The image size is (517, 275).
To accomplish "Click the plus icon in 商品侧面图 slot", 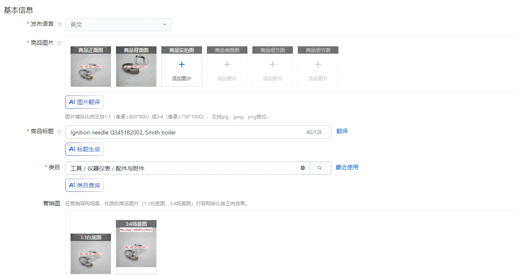I will coord(227,64).
